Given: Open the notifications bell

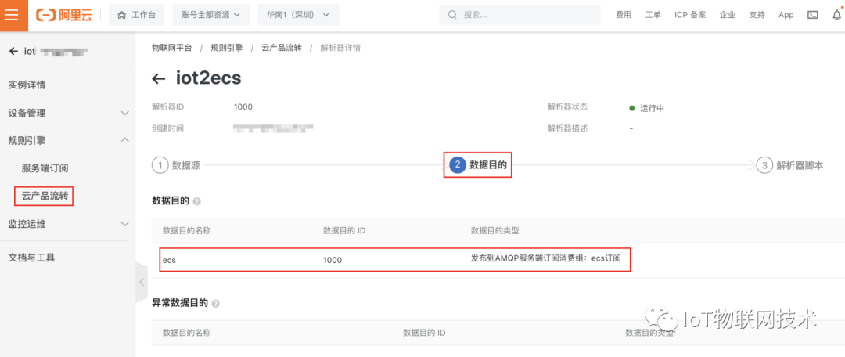Looking at the screenshot, I should [x=836, y=15].
